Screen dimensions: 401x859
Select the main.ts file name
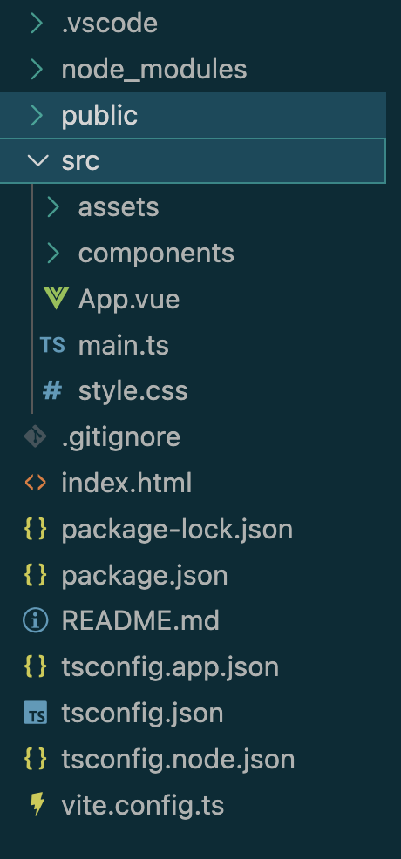coord(123,346)
